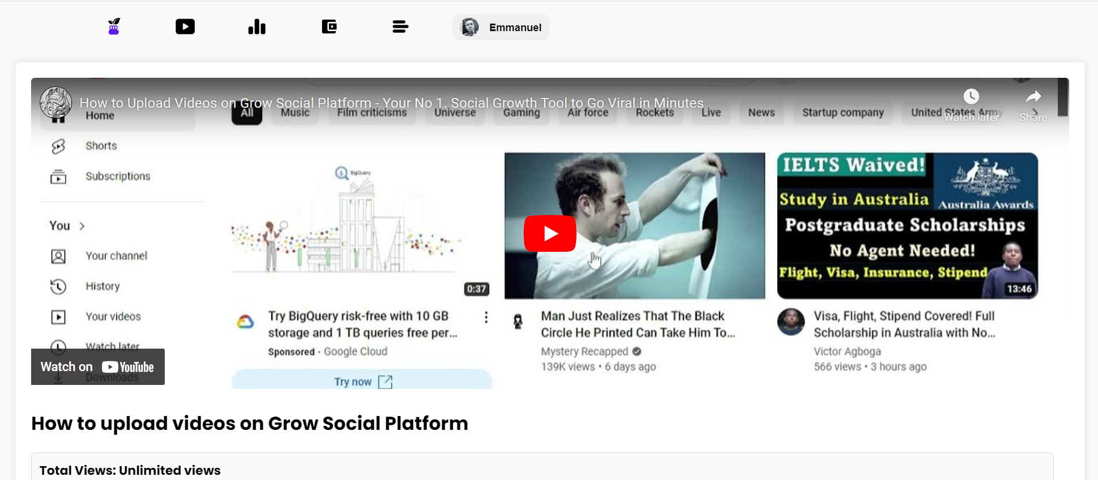This screenshot has width=1098, height=480.
Task: Play the embedded YouTube video
Action: (x=550, y=233)
